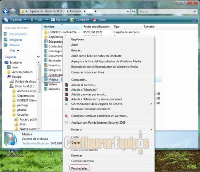Screen dimensions: 200x172
Task: Open the address bar history dropdown
Action: point(128,11)
